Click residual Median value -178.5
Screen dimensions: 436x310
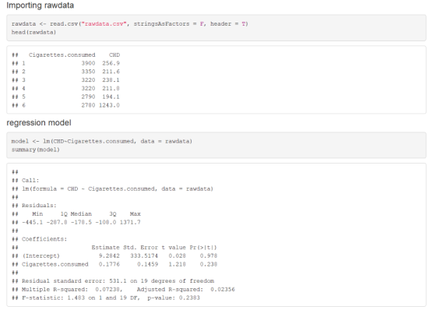(x=81, y=222)
